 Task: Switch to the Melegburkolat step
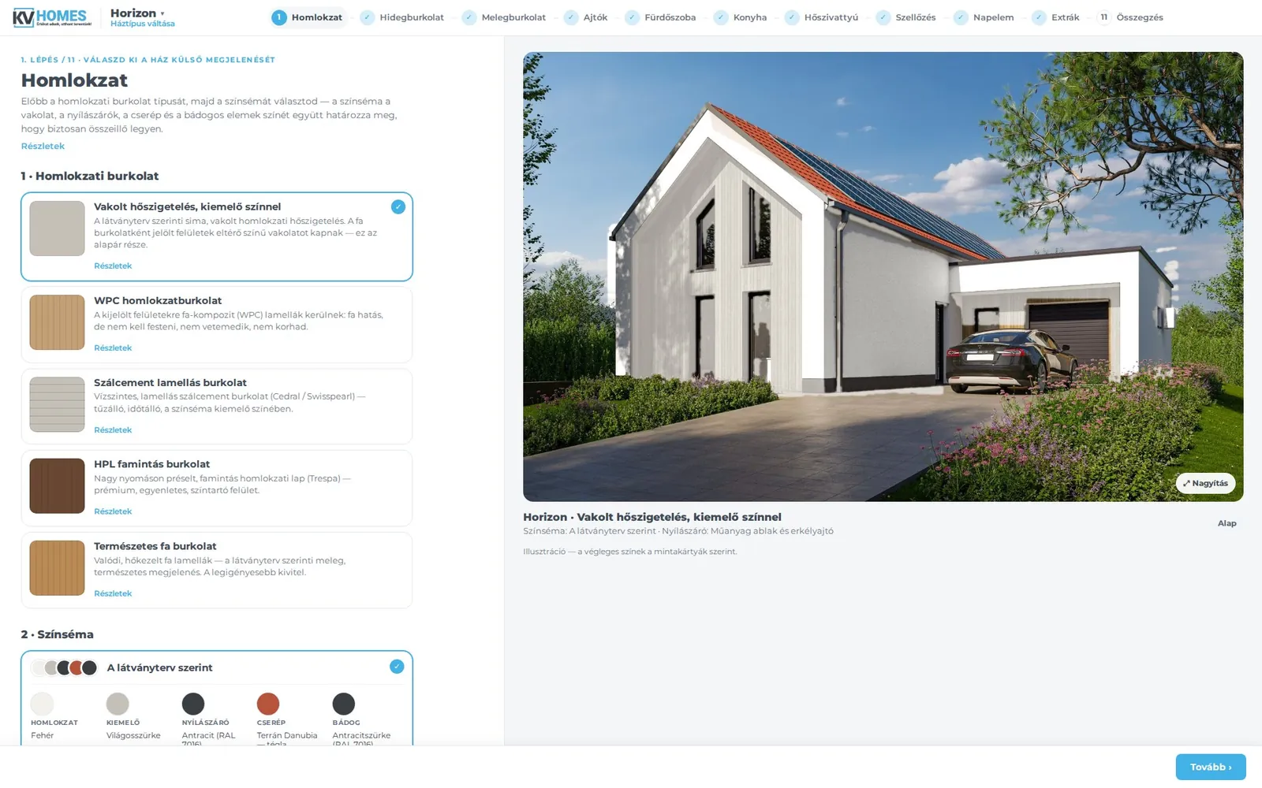click(x=504, y=17)
